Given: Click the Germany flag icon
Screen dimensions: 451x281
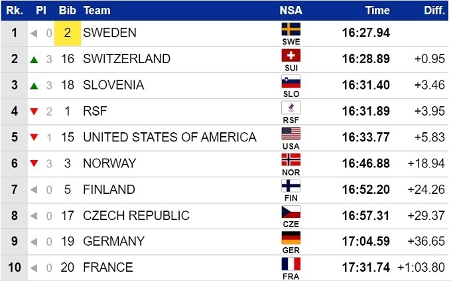Looking at the screenshot, I should click(x=290, y=238).
